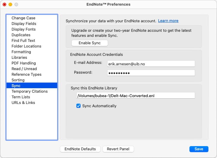Viewport: 217px width, 158px height.
Task: Close the EndNote Preferences window
Action: point(4,4)
